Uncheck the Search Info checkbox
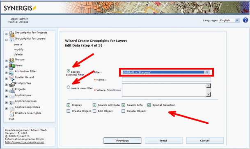This screenshot has width=250, height=149. point(124,105)
